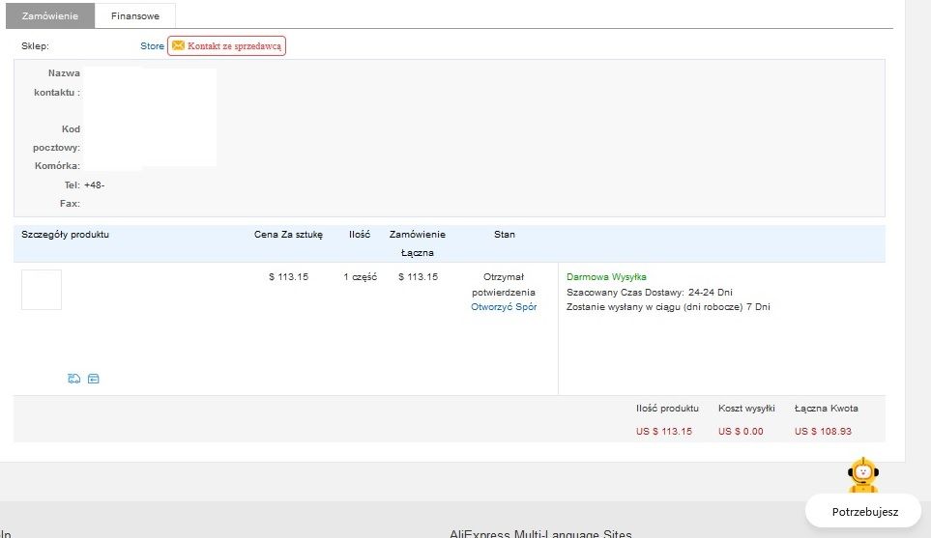The image size is (931, 538).
Task: Click the 'Cena Za sztukę' column header
Action: (288, 235)
